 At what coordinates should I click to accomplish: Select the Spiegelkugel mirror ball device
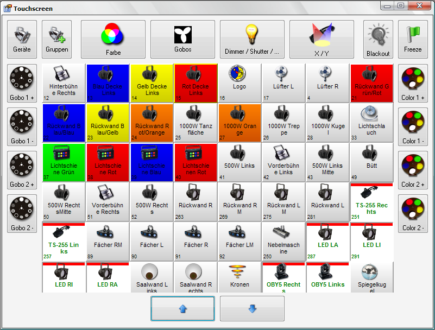[371, 278]
